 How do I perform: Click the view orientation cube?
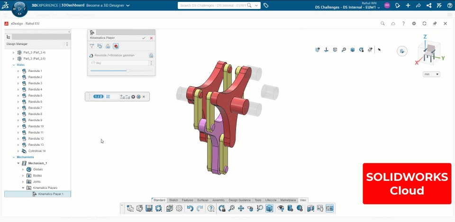point(428,52)
